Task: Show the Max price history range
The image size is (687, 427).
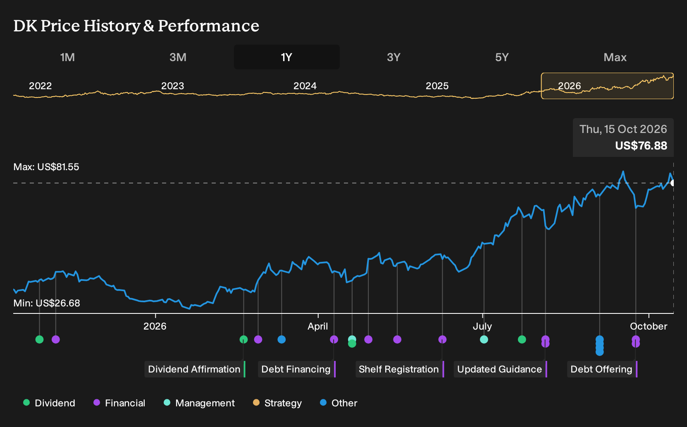Action: 615,57
